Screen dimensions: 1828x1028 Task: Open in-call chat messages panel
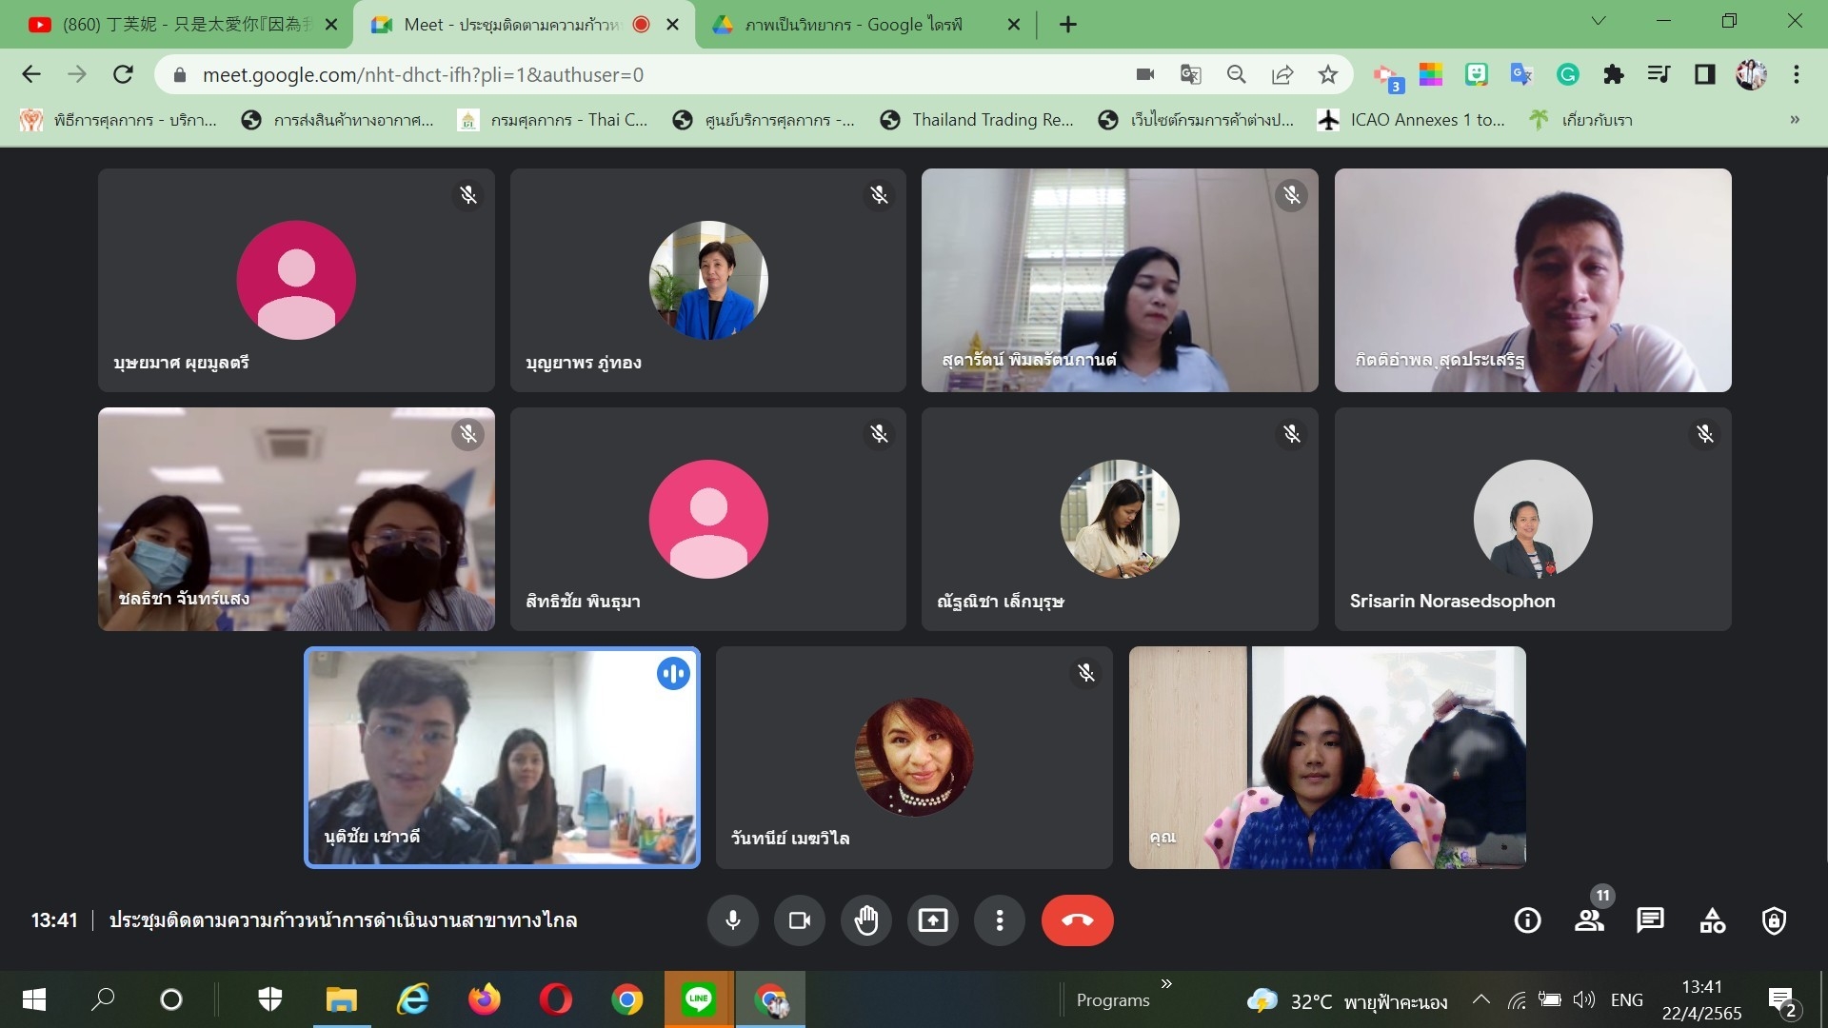pyautogui.click(x=1650, y=920)
